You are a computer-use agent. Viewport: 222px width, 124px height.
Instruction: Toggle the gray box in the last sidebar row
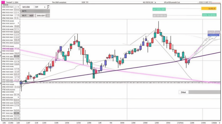pyautogui.click(x=17, y=119)
